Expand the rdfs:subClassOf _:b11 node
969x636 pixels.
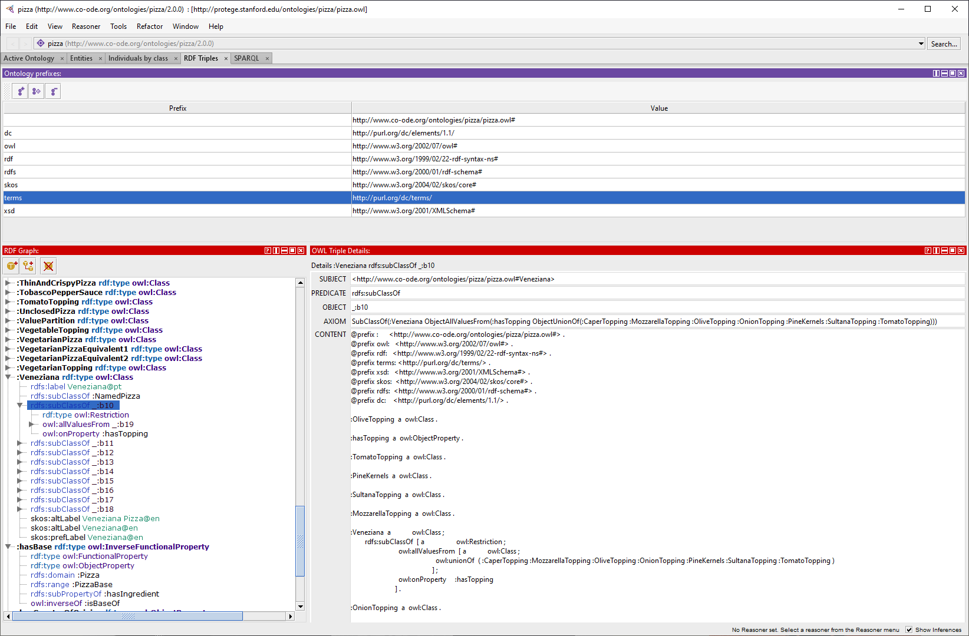[20, 443]
